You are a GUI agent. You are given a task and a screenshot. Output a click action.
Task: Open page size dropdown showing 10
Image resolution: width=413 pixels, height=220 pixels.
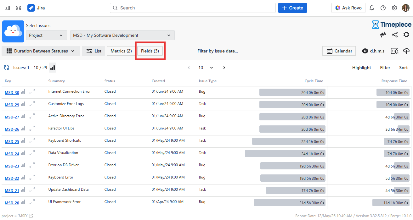[206, 68]
